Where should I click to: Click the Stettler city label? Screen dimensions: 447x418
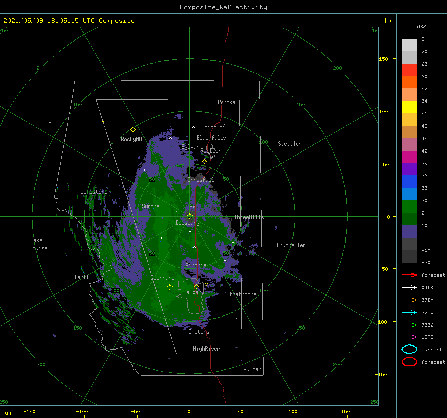pyautogui.click(x=290, y=144)
